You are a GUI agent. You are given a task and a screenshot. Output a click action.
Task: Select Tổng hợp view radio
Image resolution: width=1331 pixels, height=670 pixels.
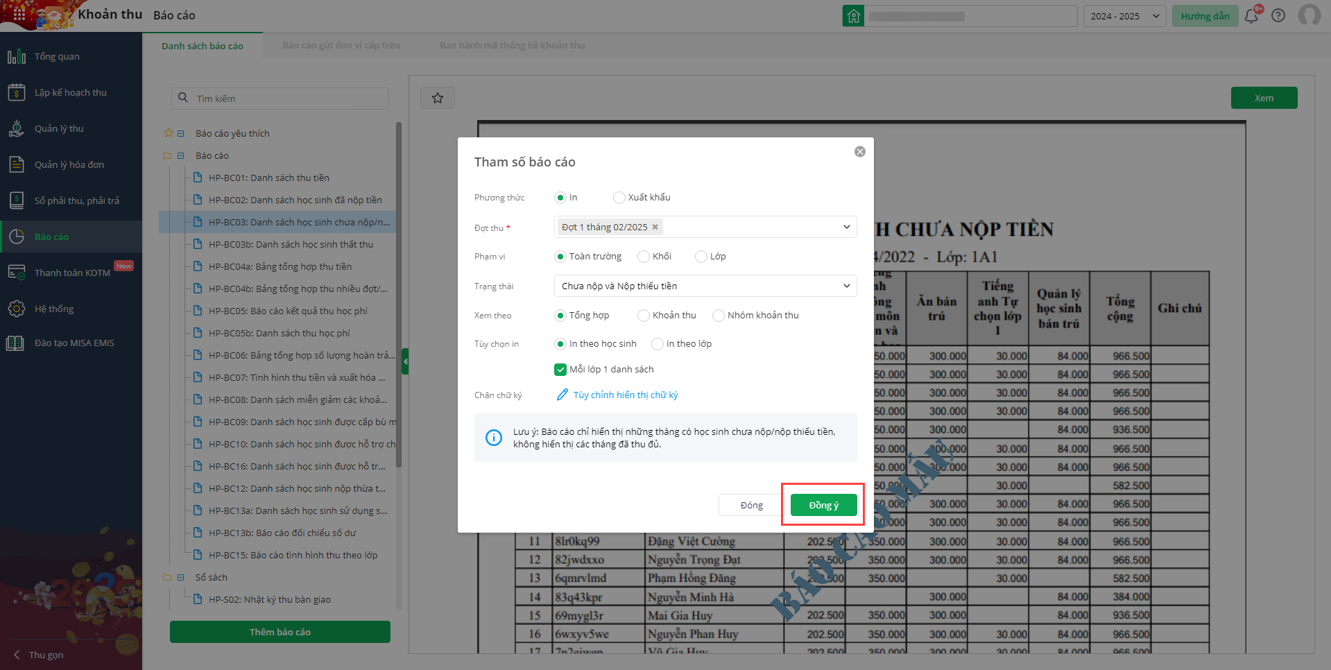pyautogui.click(x=560, y=316)
